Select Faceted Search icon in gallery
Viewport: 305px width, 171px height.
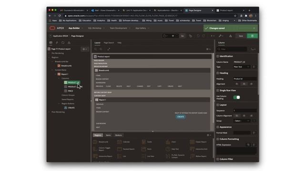point(120,149)
